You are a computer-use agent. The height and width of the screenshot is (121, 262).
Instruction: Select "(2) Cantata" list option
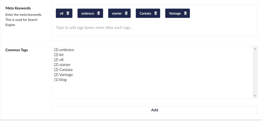click(63, 70)
